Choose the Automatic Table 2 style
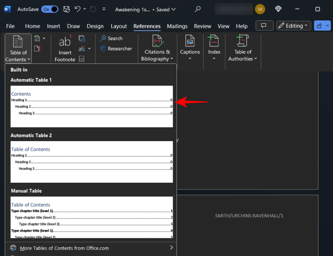Screen dimensions: 333x256 [x=91, y=162]
